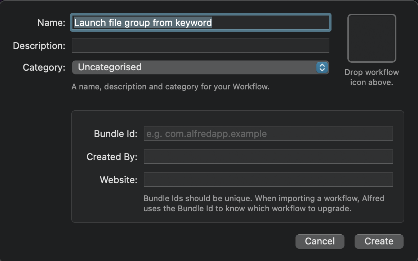Create the workflow with Create button
The height and width of the screenshot is (261, 418).
click(379, 241)
